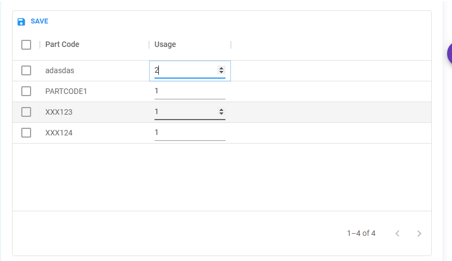Select the PARTCODE1 row checkbox
Screen dimensions: 452x261
pyautogui.click(x=26, y=91)
